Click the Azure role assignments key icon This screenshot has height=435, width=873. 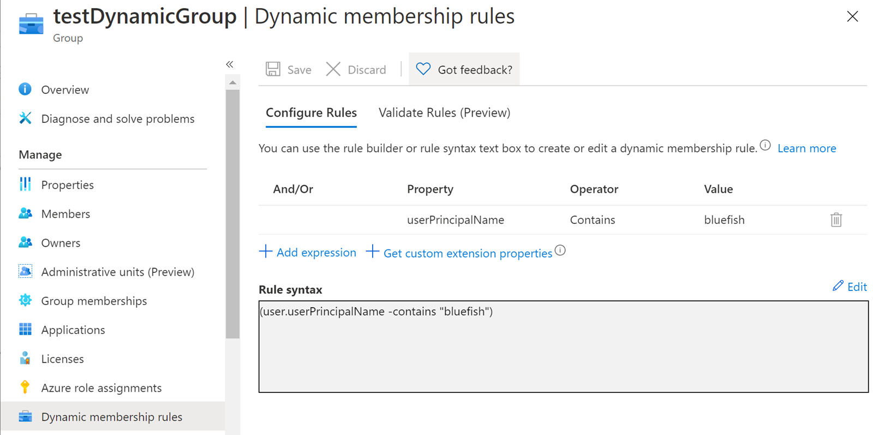coord(25,387)
